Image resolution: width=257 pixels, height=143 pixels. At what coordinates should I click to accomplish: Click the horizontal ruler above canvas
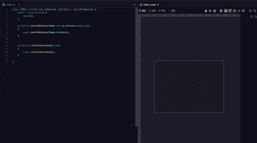[191, 15]
